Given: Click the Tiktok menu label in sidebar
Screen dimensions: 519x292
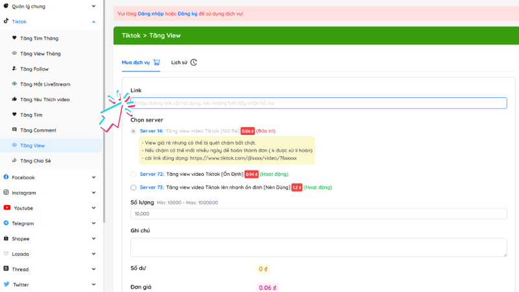Looking at the screenshot, I should (x=19, y=22).
